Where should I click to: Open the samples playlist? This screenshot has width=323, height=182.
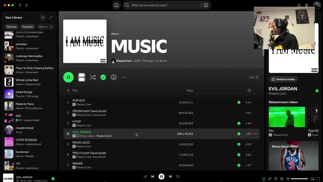tap(29, 46)
